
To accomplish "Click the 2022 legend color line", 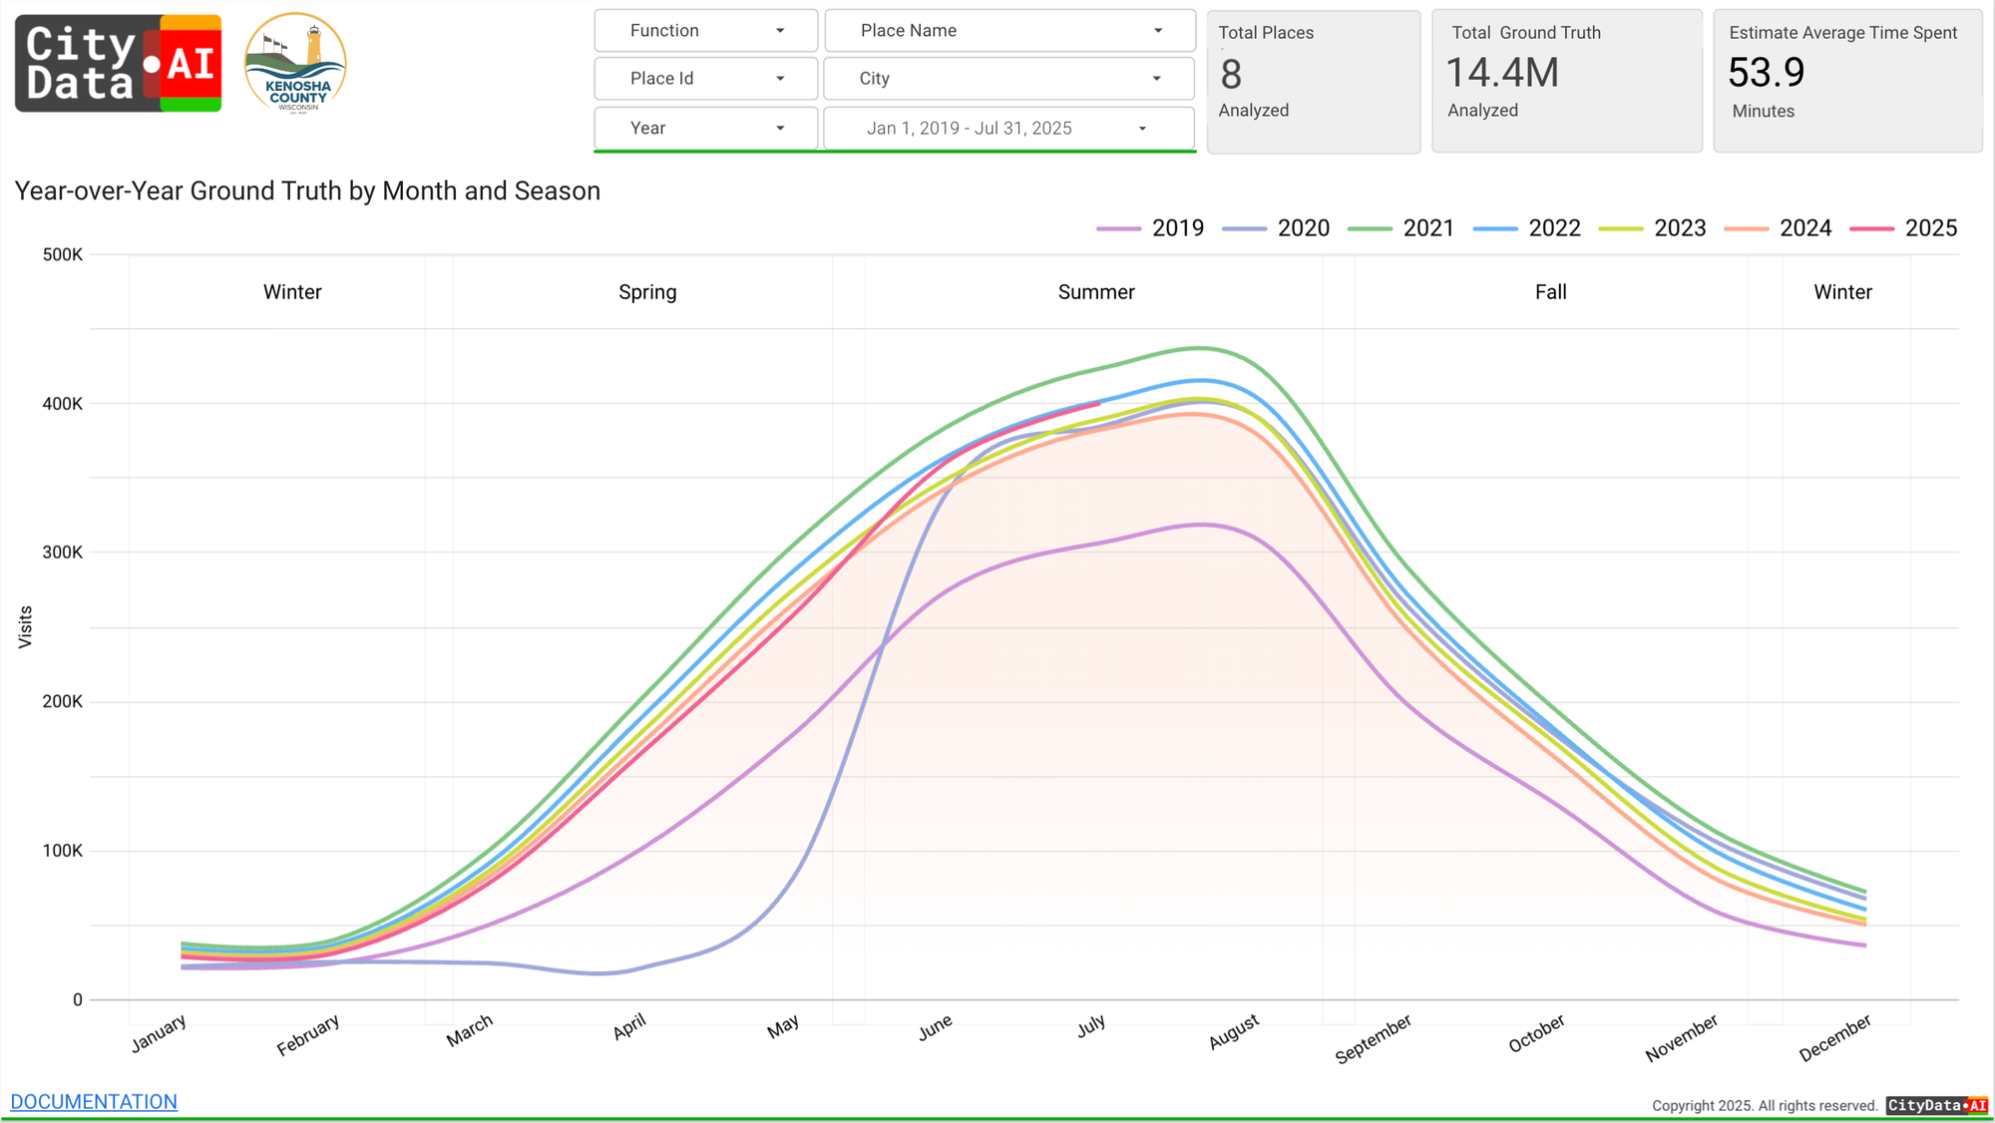I will coord(1494,228).
